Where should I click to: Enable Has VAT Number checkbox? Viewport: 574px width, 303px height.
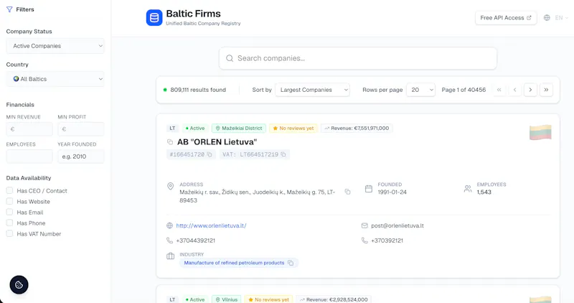[x=9, y=233]
